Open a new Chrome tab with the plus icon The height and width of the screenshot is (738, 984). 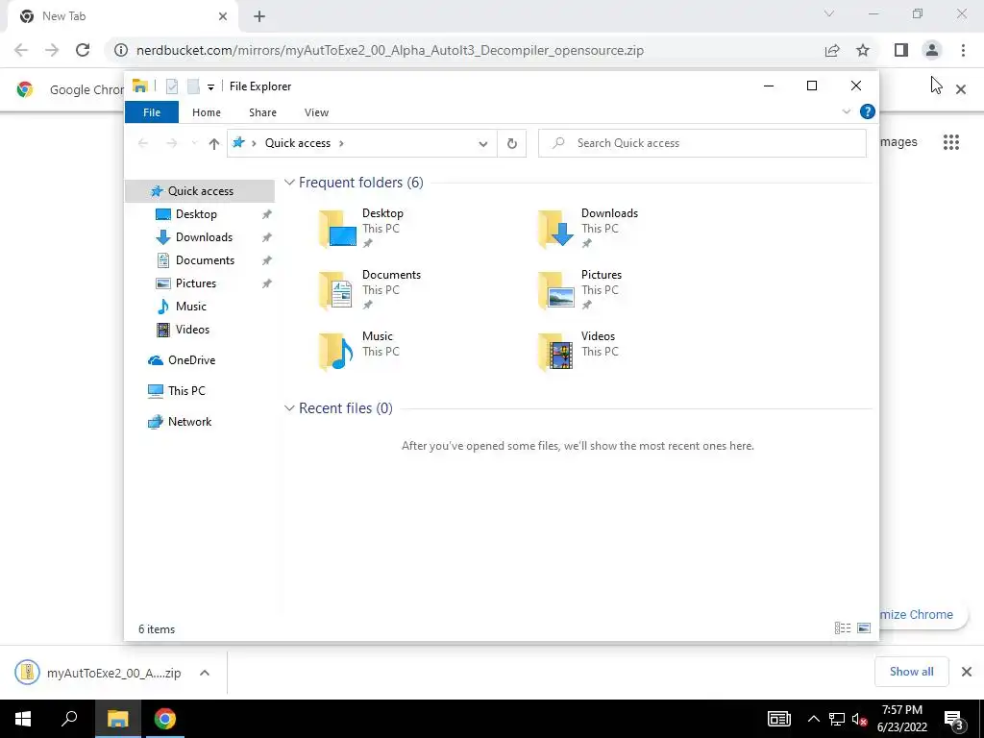(x=259, y=17)
